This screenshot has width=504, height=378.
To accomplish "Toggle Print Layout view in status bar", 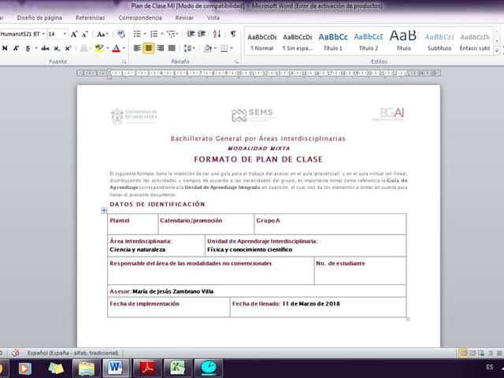I will coord(463,354).
